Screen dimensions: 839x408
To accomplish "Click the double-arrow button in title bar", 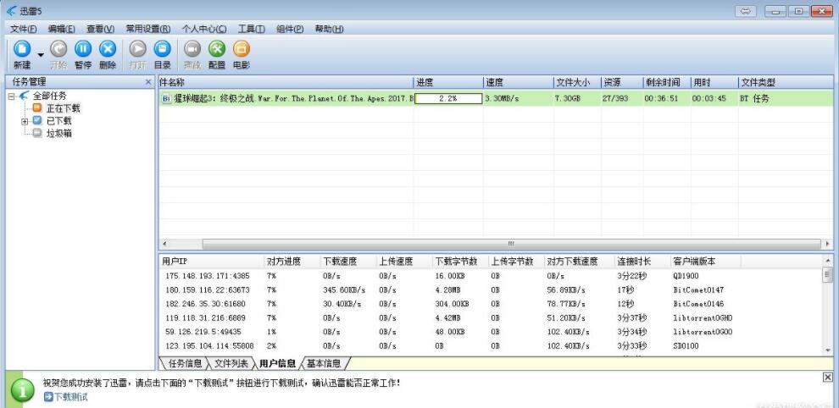I will click(x=746, y=11).
